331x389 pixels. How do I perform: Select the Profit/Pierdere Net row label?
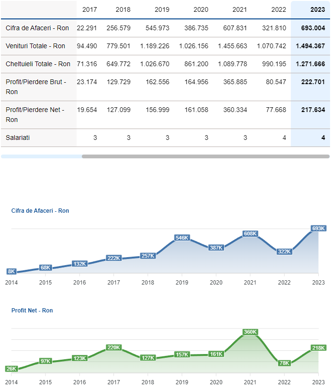pyautogui.click(x=35, y=114)
